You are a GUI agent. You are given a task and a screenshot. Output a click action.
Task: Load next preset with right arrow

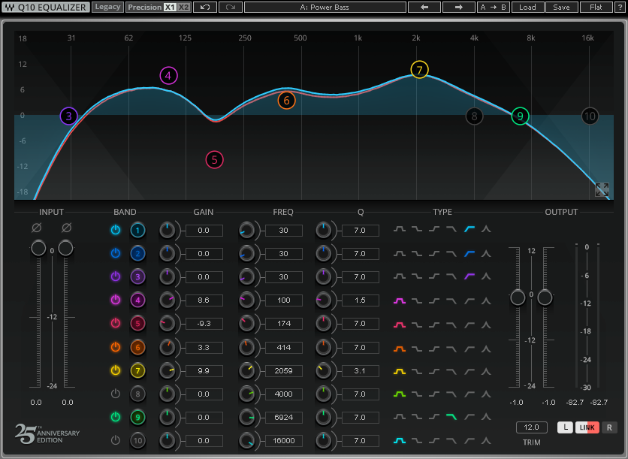(x=458, y=8)
